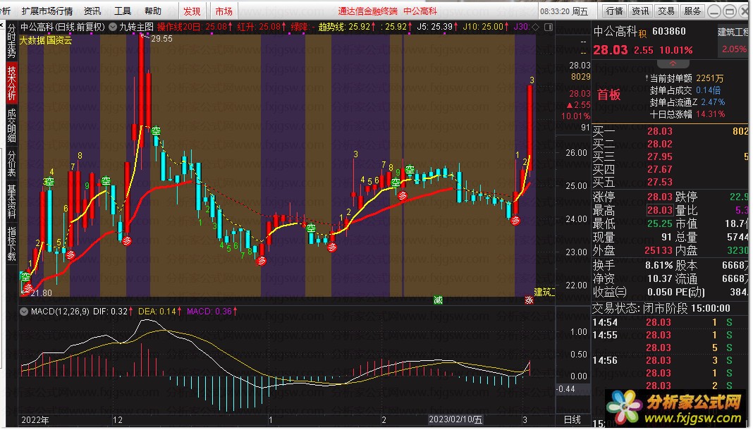Viewport: 753px width, 430px height.
Task: Click the 九转主图 indicator name
Action: coord(136,27)
